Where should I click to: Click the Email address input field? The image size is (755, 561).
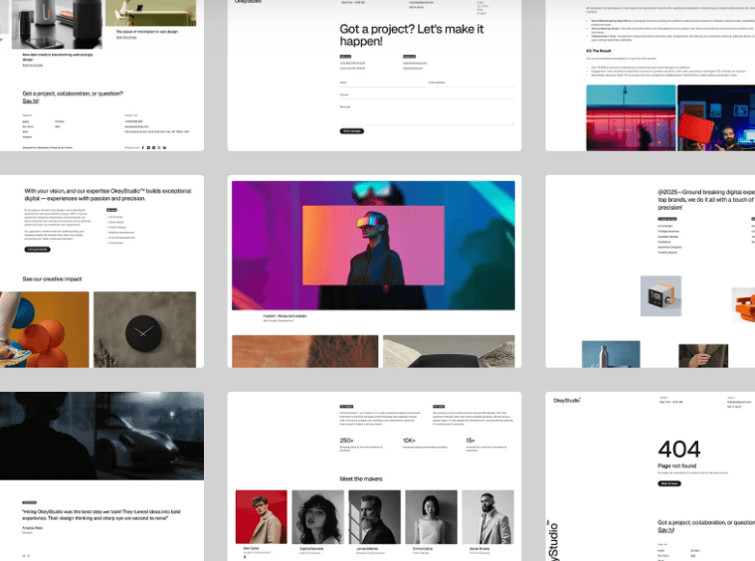[x=471, y=83]
